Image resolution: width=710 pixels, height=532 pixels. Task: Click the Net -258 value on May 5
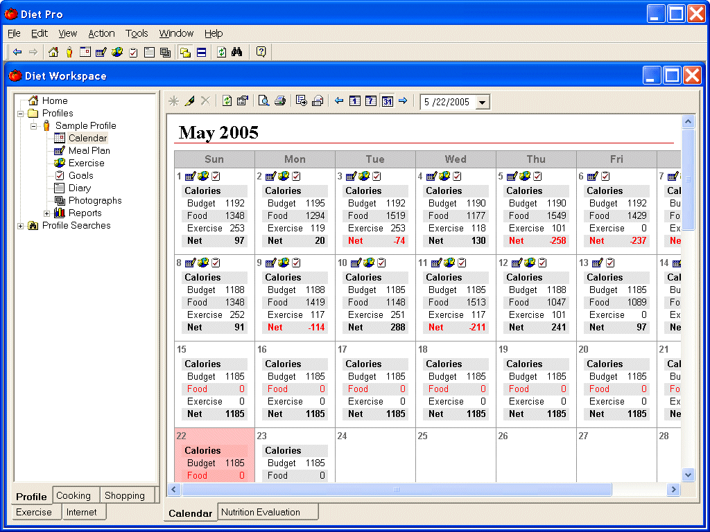click(x=558, y=241)
